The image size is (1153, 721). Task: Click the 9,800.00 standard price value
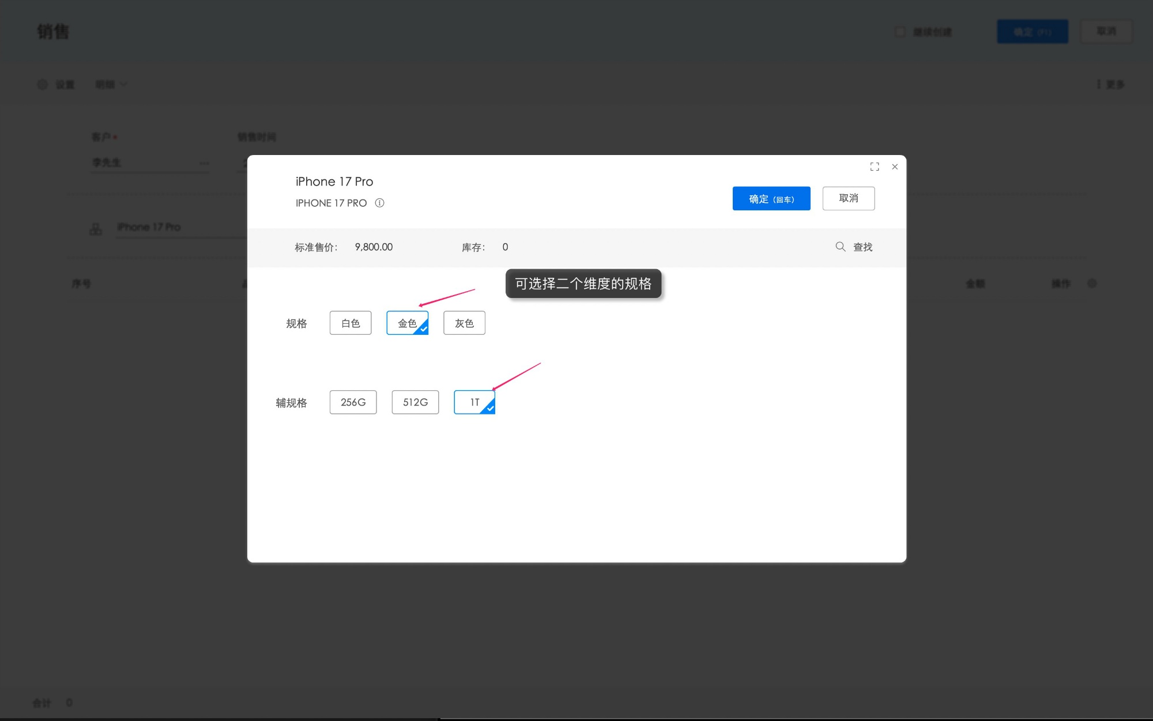tap(374, 247)
